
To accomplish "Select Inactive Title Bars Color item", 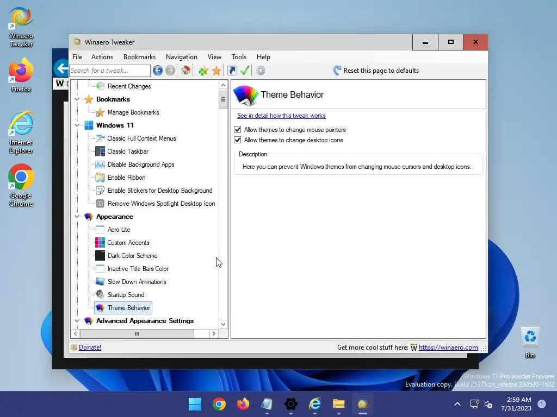I will [138, 269].
